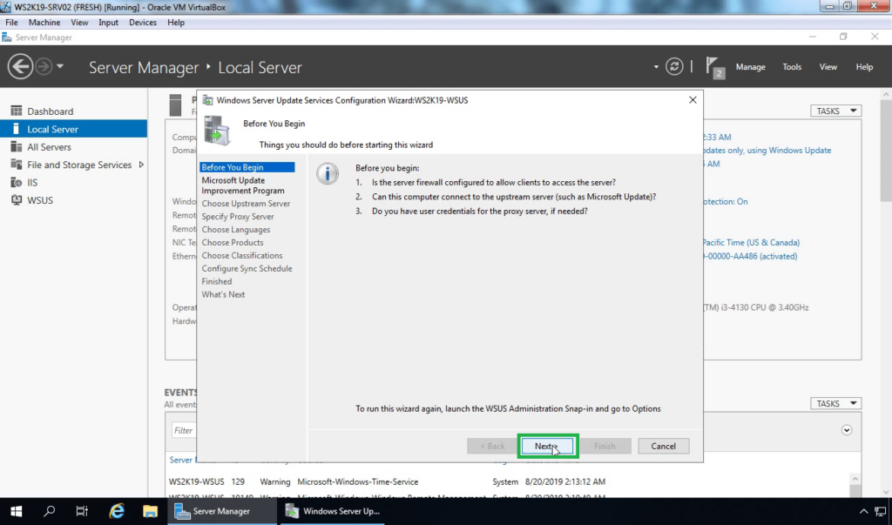Open VirtualBox Devices menu

click(142, 22)
